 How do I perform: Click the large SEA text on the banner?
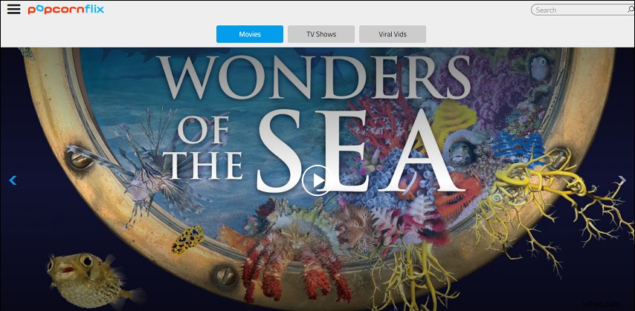[360, 151]
